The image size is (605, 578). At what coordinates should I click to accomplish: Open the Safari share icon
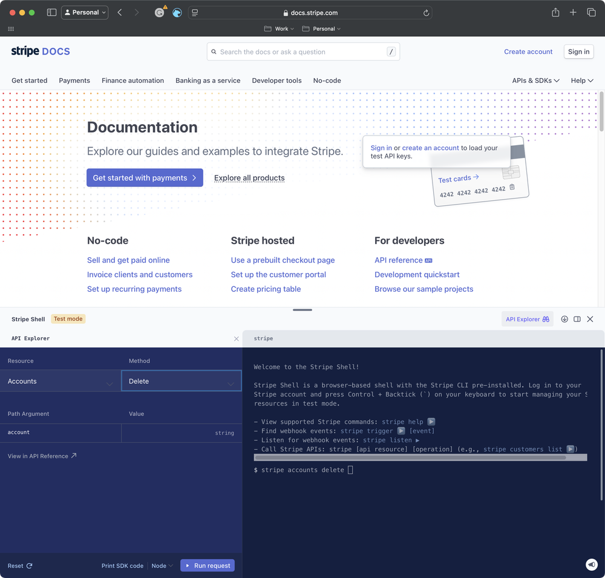555,12
